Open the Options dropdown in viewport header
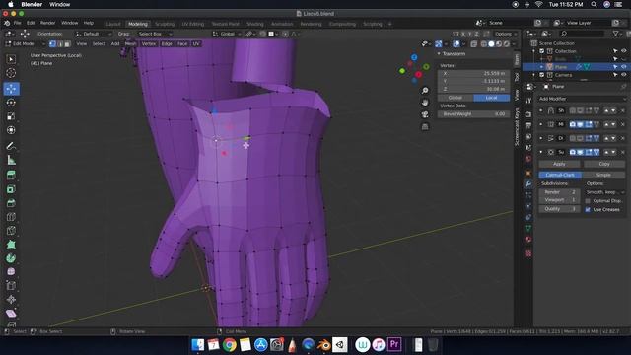This screenshot has height=355, width=631. (506, 34)
